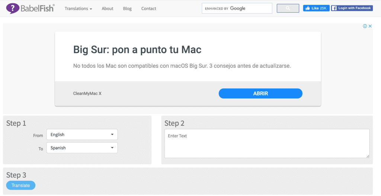
Task: Click the Step 2 heading
Action: tap(175, 123)
